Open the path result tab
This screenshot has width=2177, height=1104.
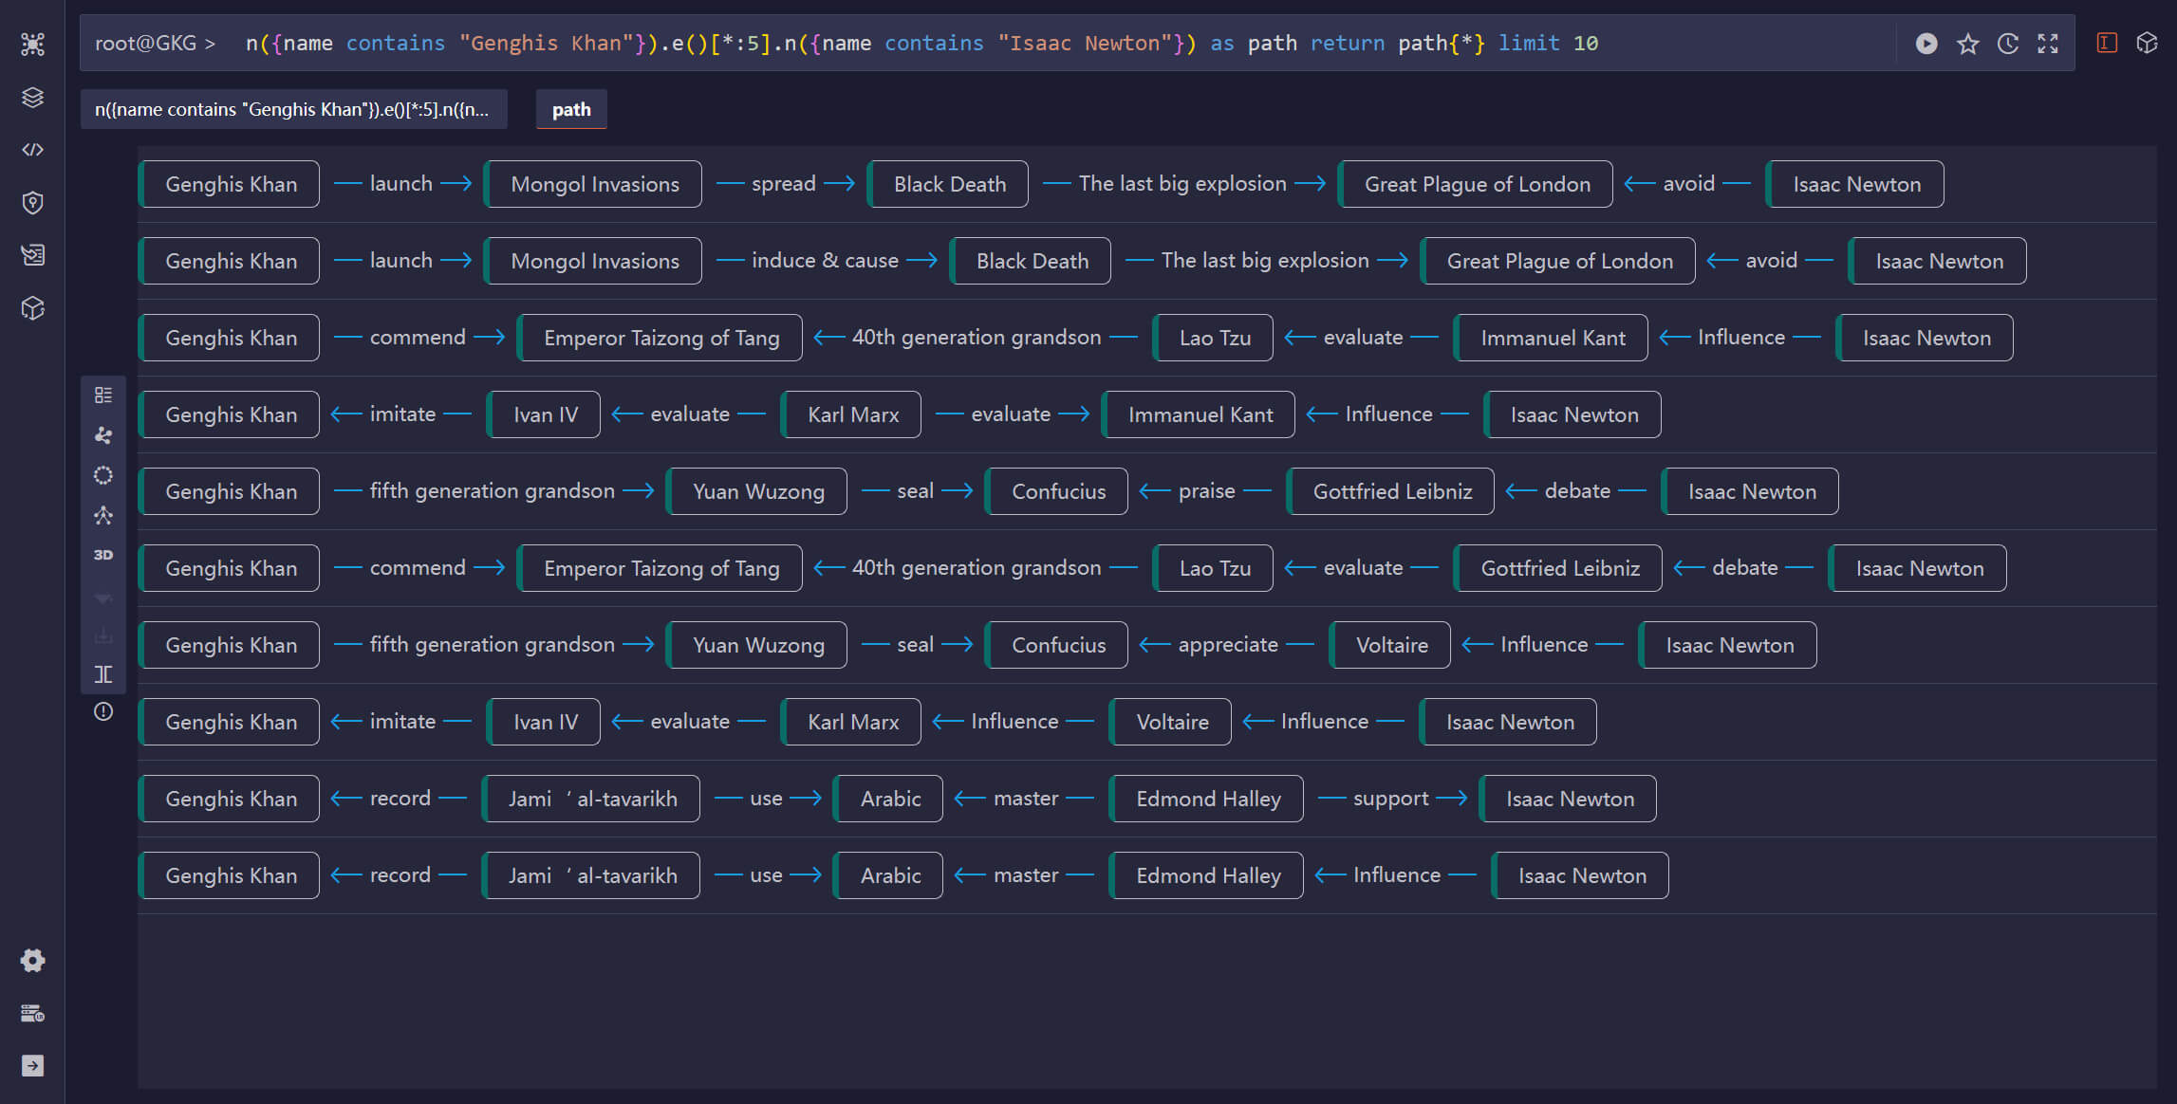[x=571, y=109]
